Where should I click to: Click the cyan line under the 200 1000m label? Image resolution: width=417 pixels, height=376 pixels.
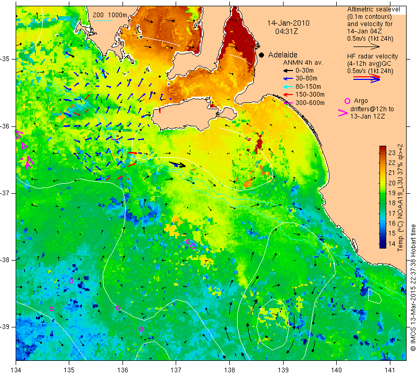[103, 20]
